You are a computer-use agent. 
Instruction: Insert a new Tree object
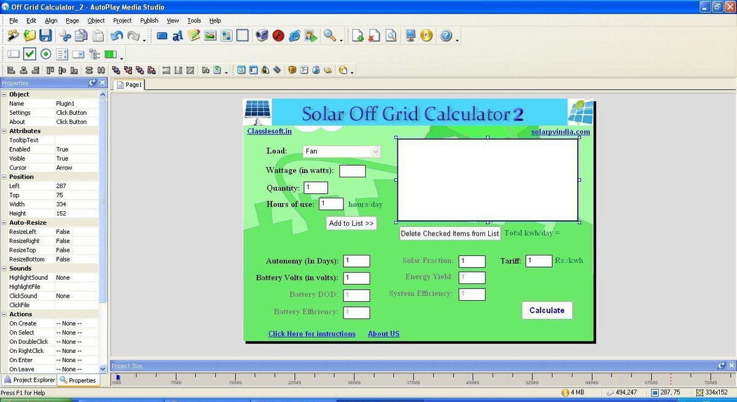tap(94, 54)
